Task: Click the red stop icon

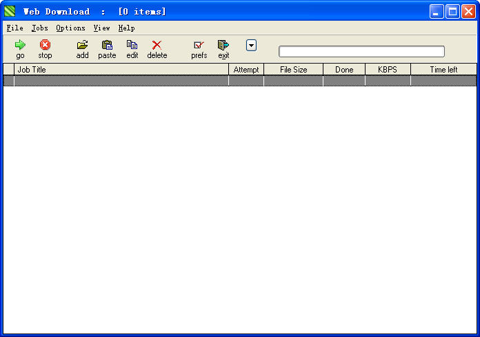Action: [x=45, y=45]
